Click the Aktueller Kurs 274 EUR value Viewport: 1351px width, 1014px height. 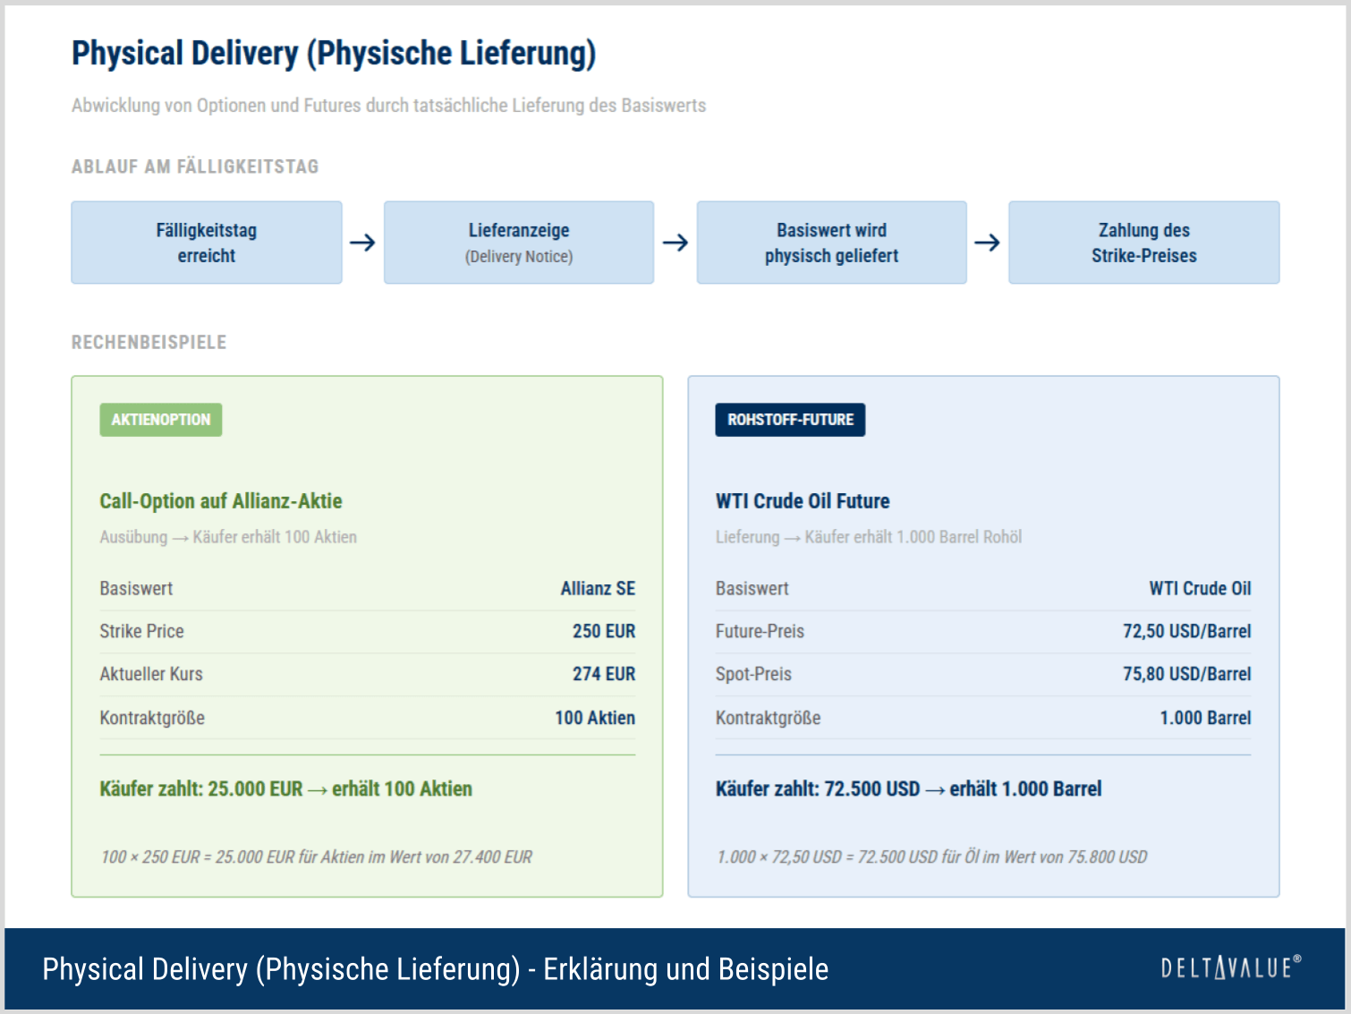604,674
